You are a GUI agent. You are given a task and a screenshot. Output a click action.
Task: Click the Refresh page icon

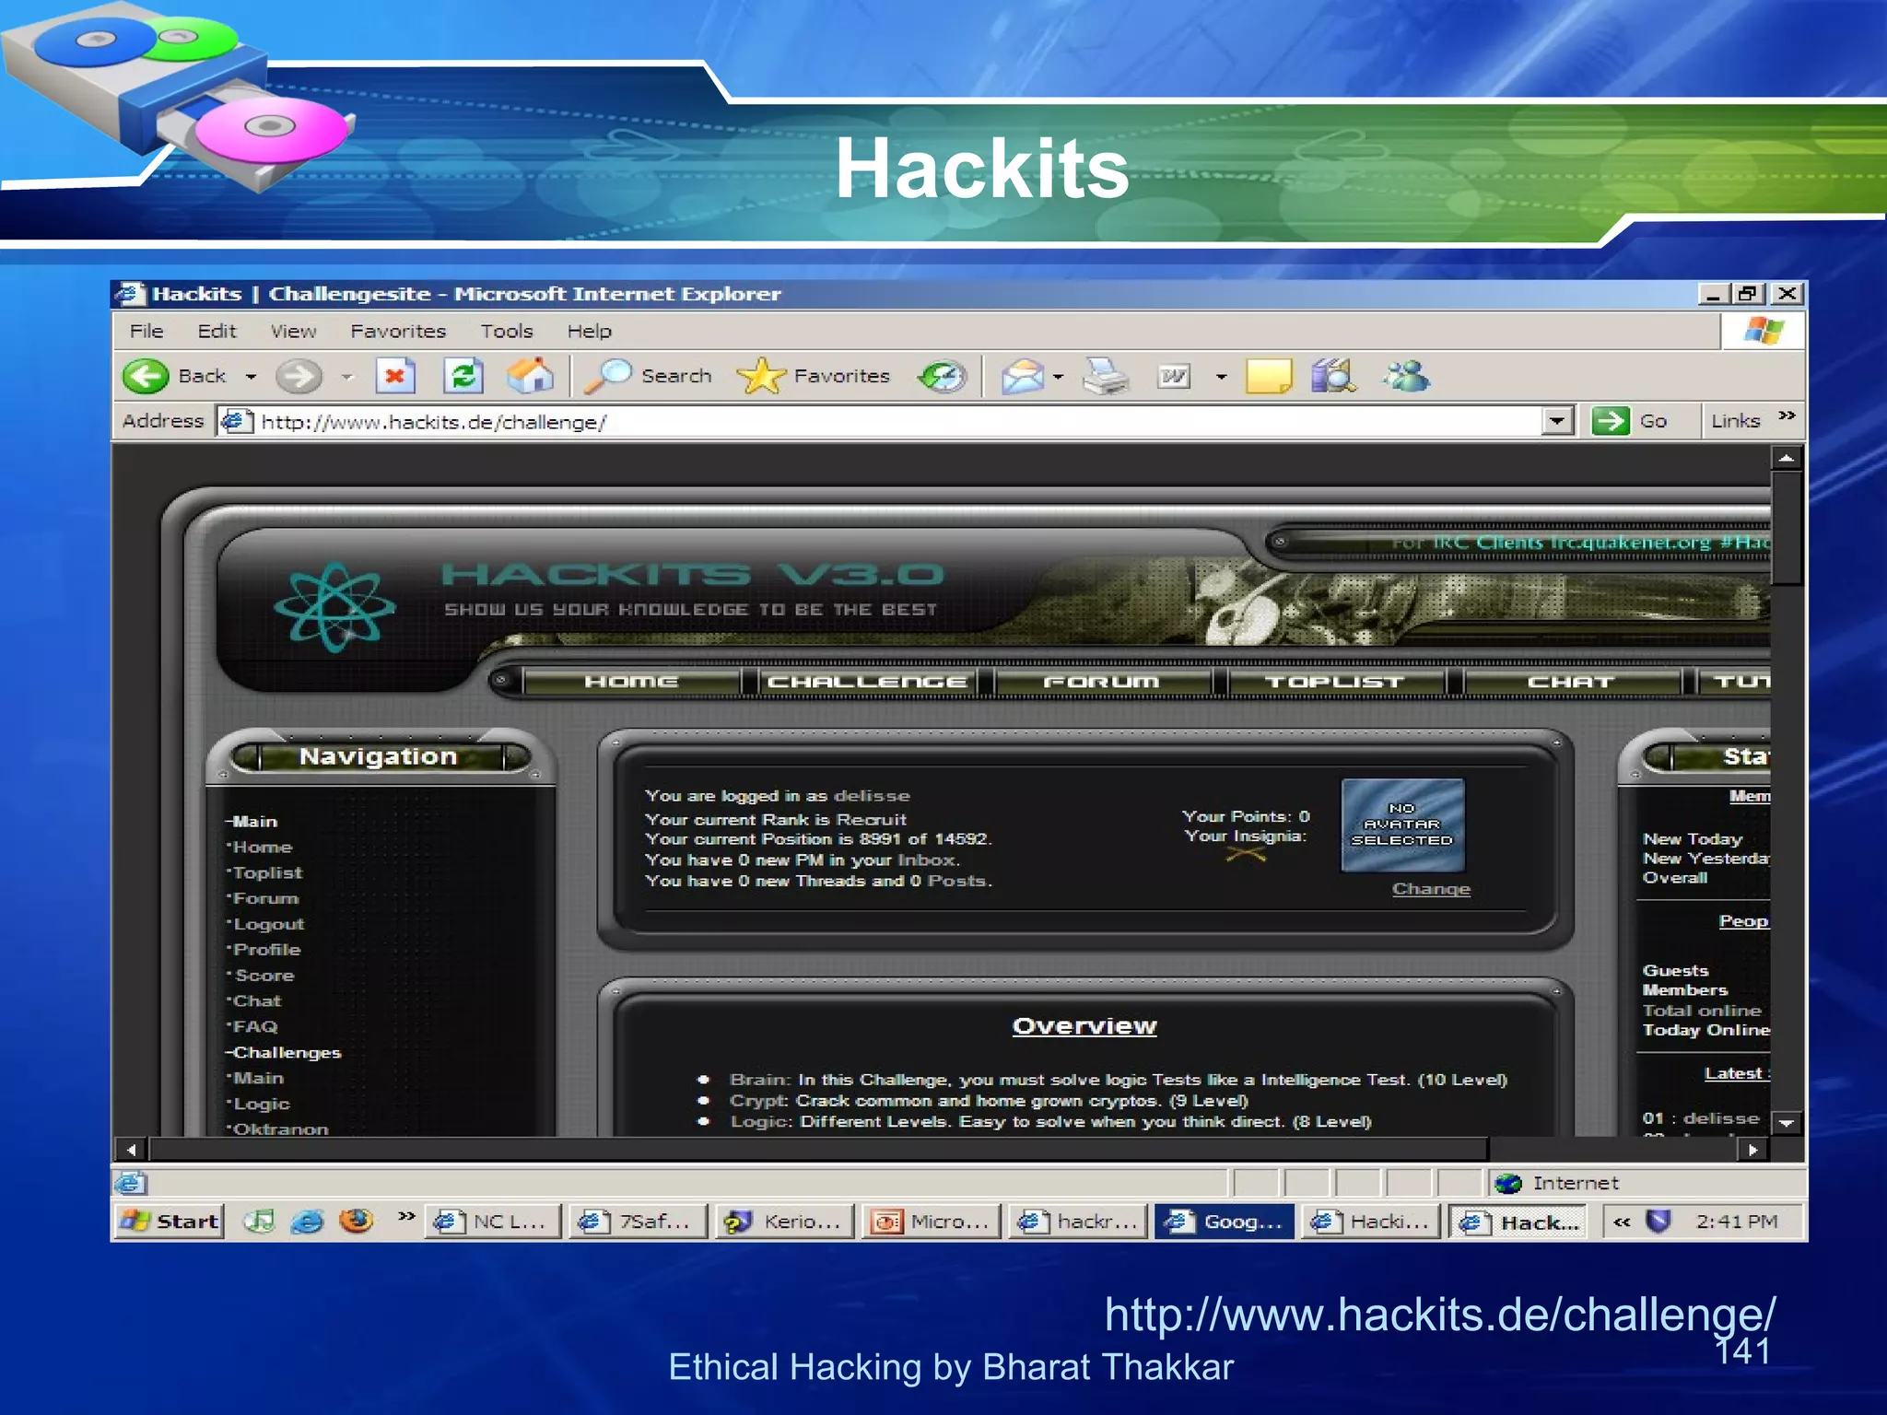[463, 376]
